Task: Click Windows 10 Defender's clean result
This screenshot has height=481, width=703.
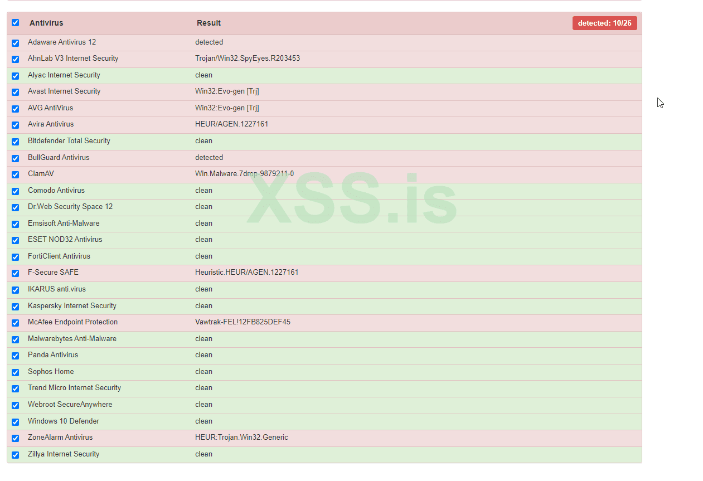Action: (x=203, y=421)
